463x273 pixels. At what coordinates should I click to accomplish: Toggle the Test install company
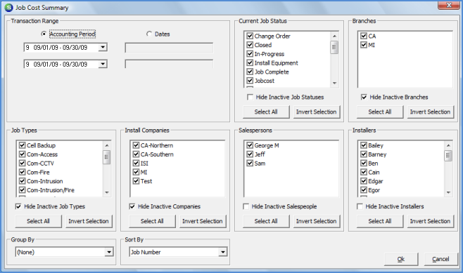tap(136, 181)
